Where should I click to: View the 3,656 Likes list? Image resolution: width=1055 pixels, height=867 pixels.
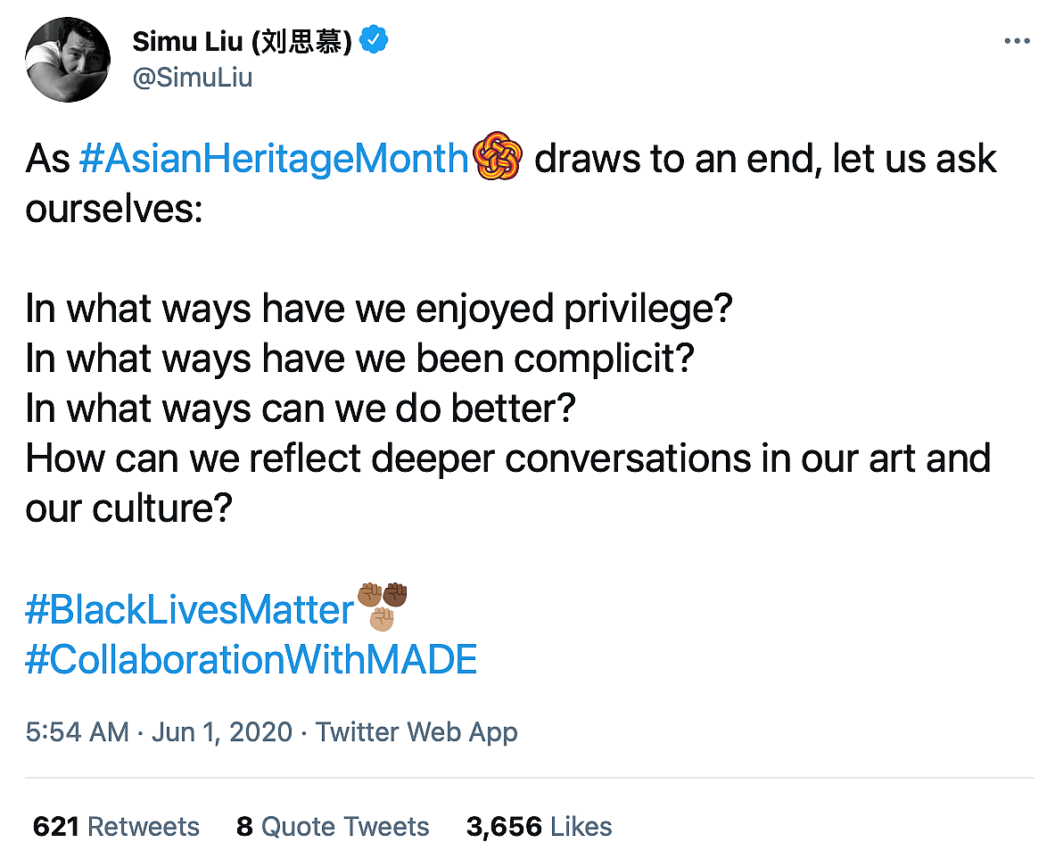point(539,827)
